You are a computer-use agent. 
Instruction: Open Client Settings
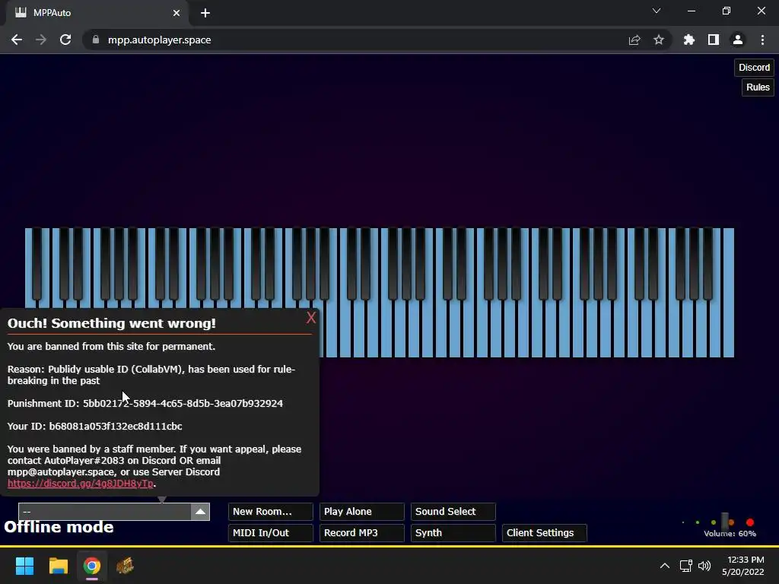coord(545,533)
